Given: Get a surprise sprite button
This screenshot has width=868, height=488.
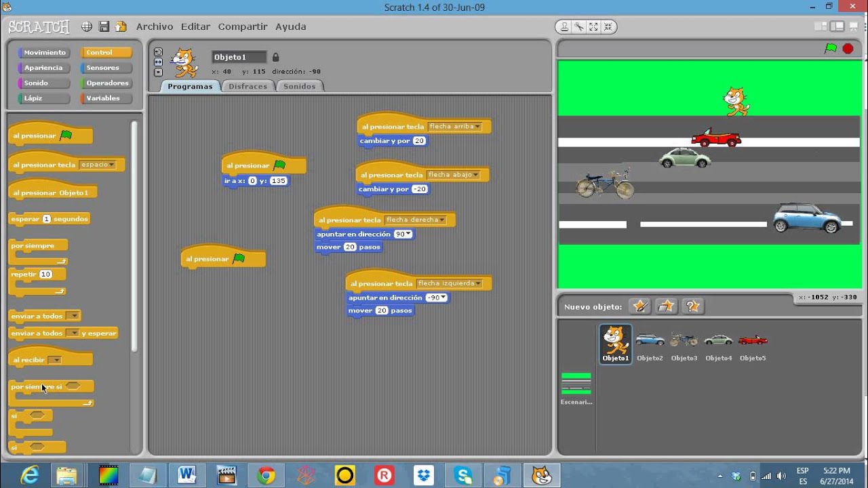Looking at the screenshot, I should (692, 306).
